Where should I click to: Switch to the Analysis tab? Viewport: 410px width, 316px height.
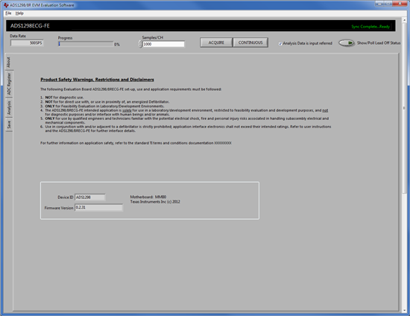[9, 107]
